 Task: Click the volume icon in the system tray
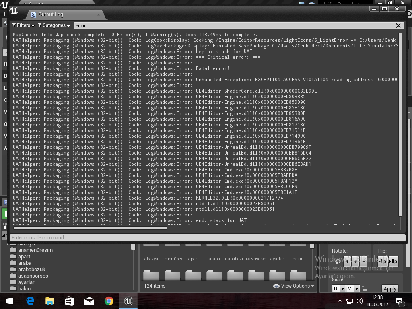(359, 301)
